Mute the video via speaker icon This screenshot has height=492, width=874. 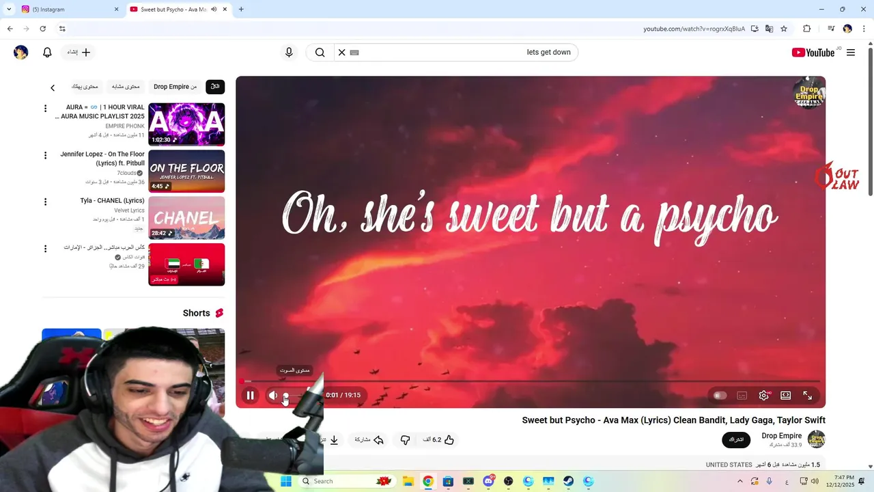(273, 395)
